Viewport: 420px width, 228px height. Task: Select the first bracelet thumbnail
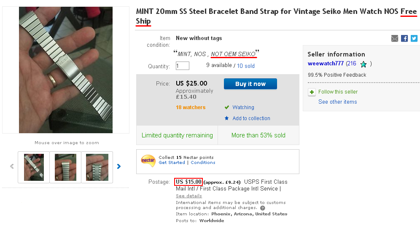tap(34, 167)
